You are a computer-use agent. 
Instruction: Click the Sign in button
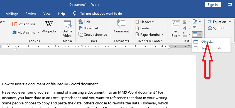[x=213, y=4]
